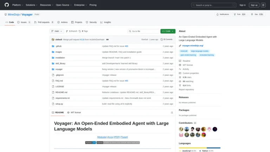270x152 pixels.
Task: Click the 0 Tags icon link
Action: coord(83,31)
